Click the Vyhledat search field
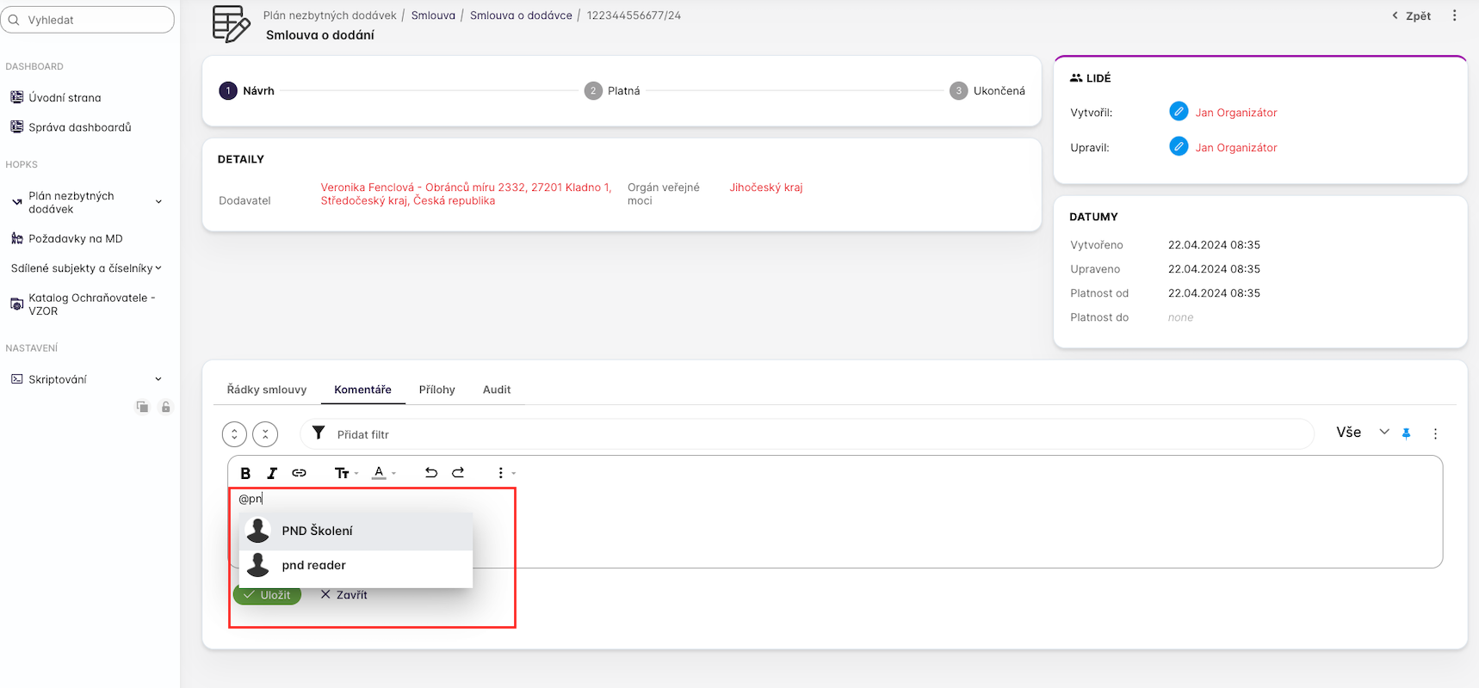 88,20
